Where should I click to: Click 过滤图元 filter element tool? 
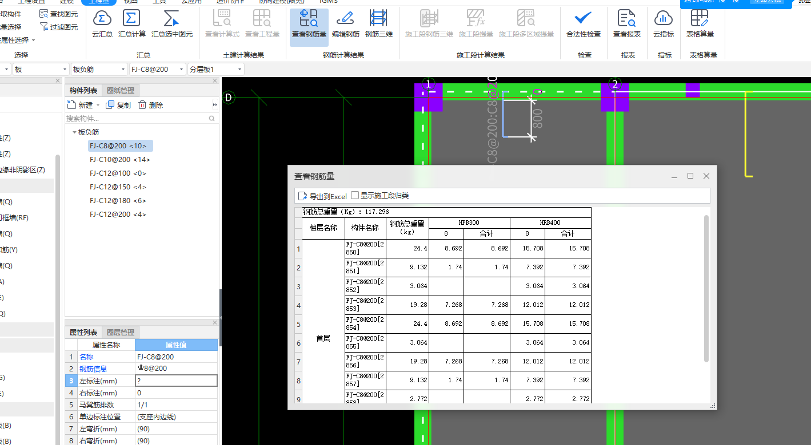coord(59,27)
